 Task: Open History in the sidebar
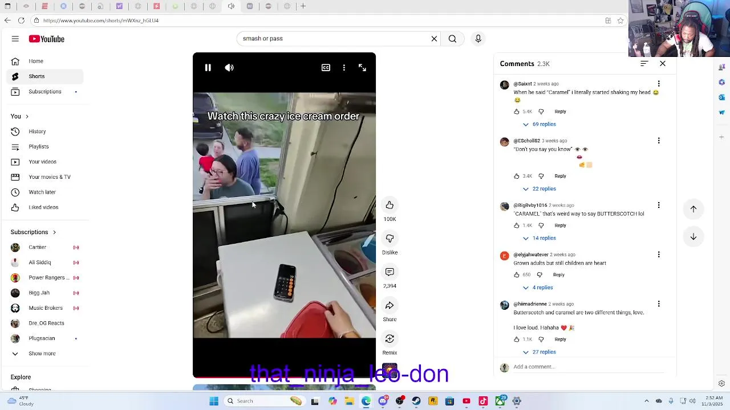coord(44,132)
